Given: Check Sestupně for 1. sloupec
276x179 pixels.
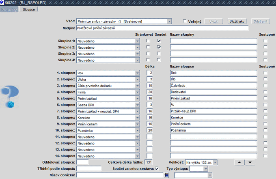Looking at the screenshot, I should point(265,73).
